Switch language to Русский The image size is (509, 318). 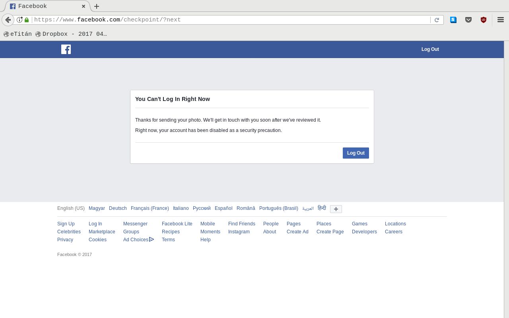[202, 208]
